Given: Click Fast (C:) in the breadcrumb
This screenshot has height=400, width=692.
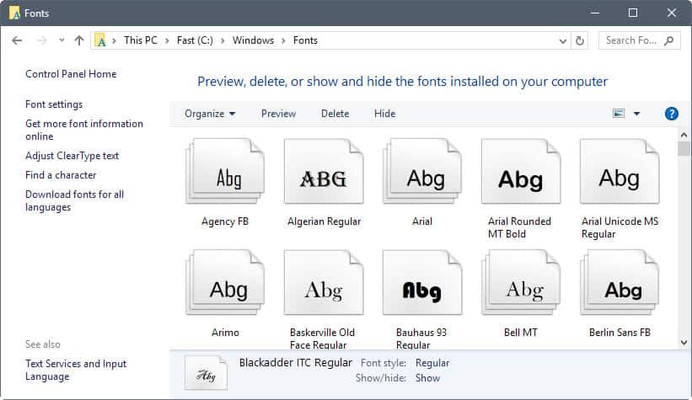Looking at the screenshot, I should [x=195, y=40].
